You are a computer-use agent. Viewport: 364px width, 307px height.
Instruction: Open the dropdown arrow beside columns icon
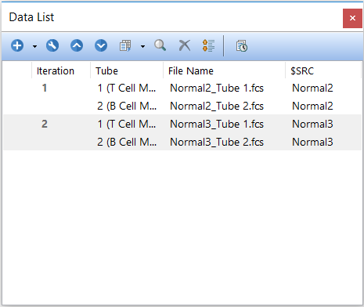coord(142,46)
